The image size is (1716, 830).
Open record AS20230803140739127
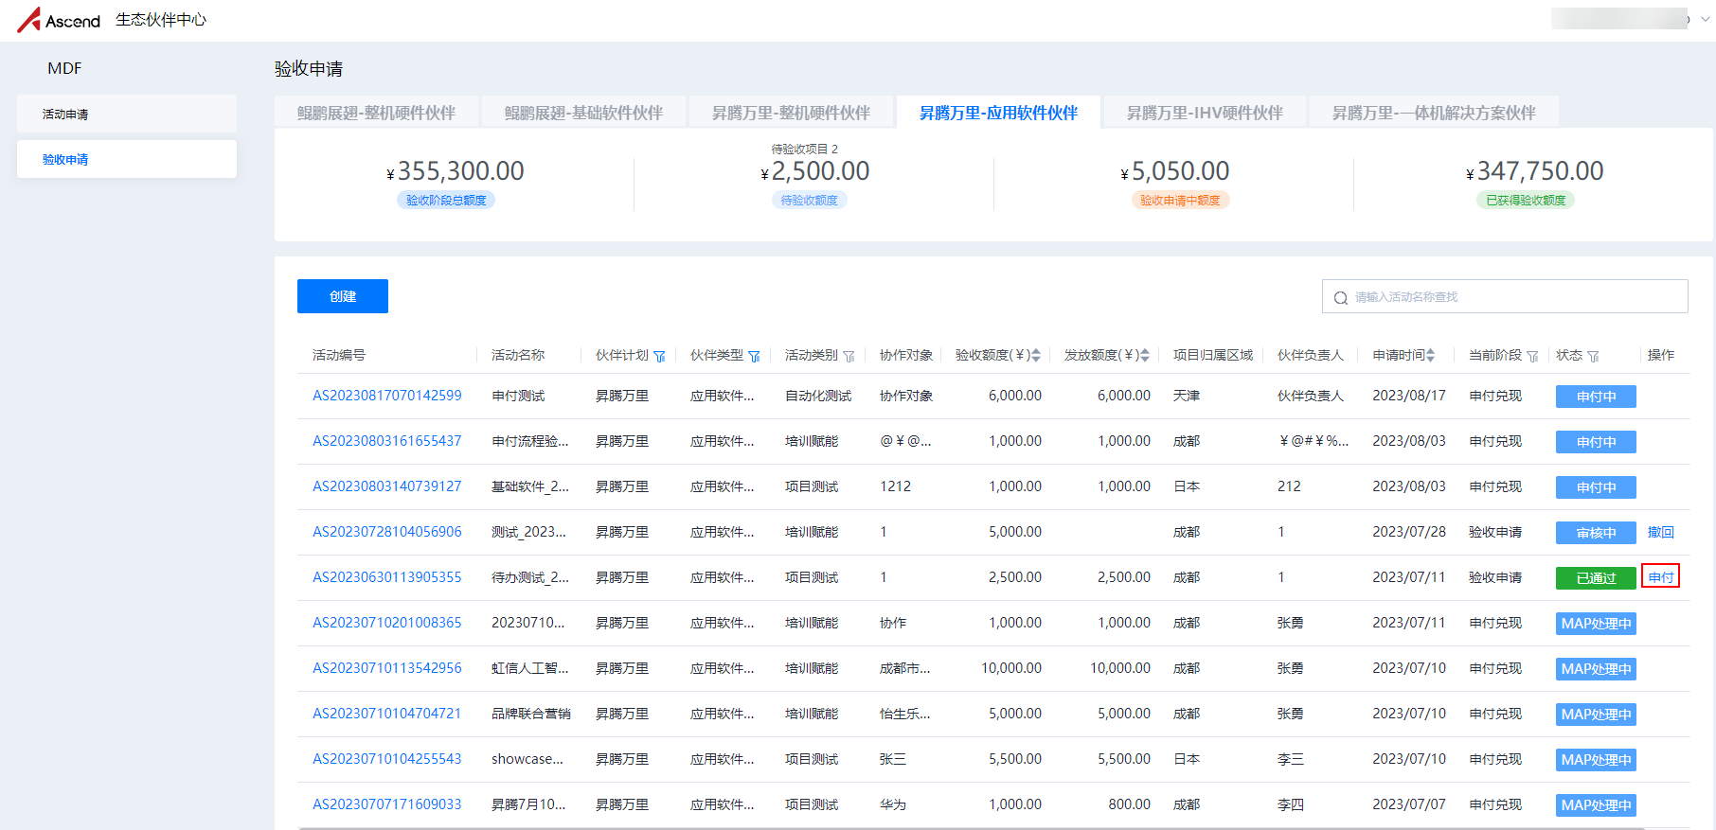tap(387, 486)
